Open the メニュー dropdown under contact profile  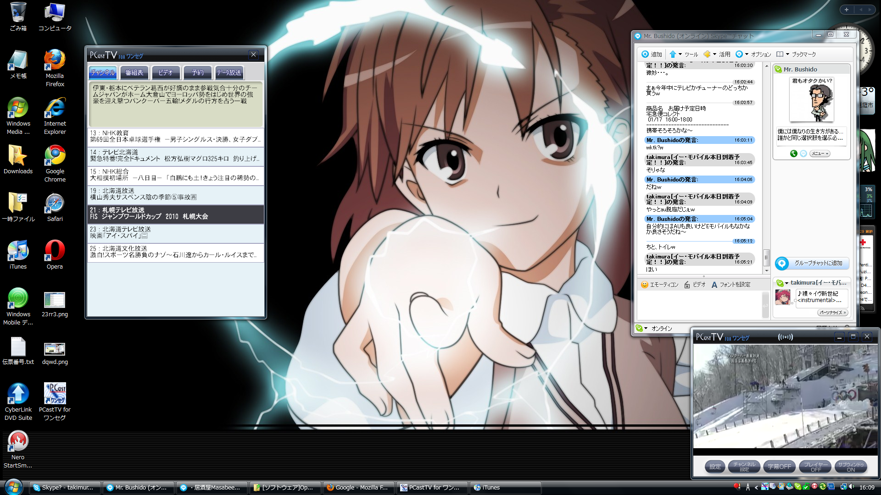coord(820,154)
